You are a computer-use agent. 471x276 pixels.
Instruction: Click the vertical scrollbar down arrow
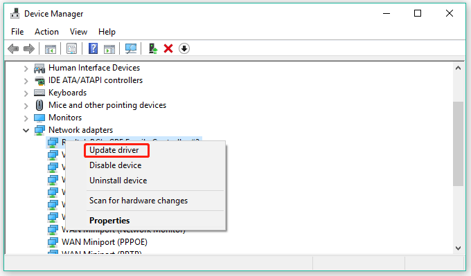[458, 248]
